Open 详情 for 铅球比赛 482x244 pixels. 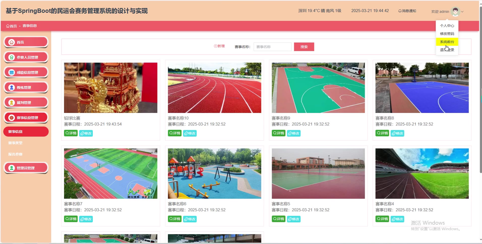71,133
